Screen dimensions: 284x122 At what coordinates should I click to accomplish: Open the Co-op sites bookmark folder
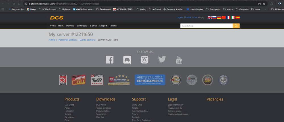[x=242, y=9]
